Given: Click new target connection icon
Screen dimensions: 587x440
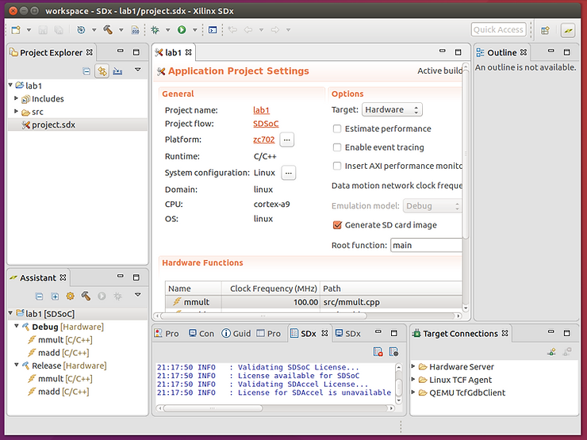Looking at the screenshot, I should (x=551, y=352).
